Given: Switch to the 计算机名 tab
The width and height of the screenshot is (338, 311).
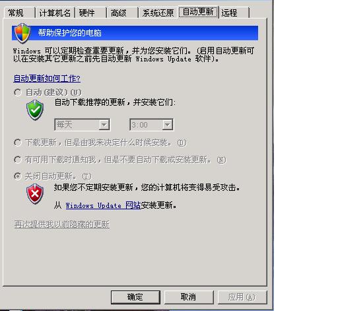Looking at the screenshot, I should click(x=55, y=13).
